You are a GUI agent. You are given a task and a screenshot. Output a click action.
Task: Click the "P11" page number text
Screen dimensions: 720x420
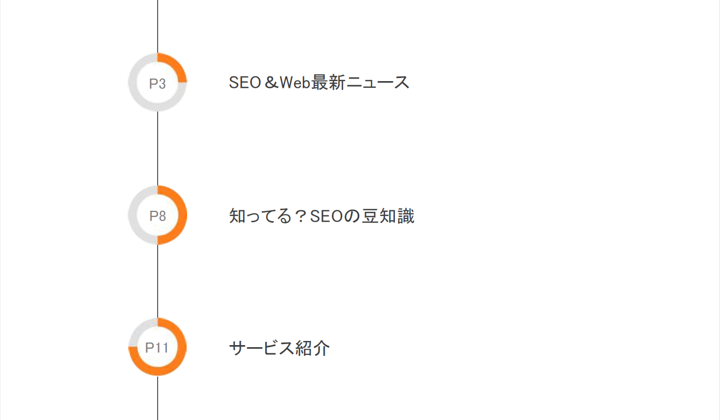tap(157, 348)
